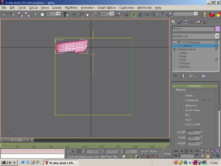Select the Cylindrical mapping radio button

tap(183, 100)
